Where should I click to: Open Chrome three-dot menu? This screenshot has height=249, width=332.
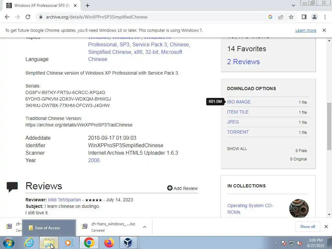tap(325, 17)
